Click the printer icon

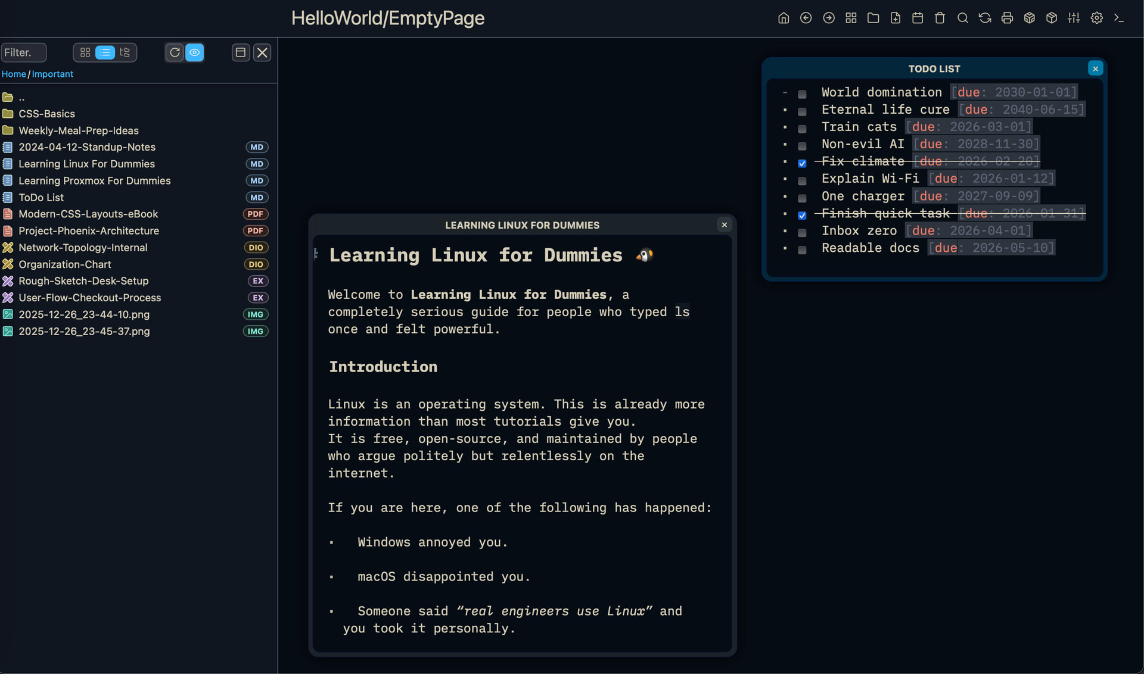(x=1007, y=18)
